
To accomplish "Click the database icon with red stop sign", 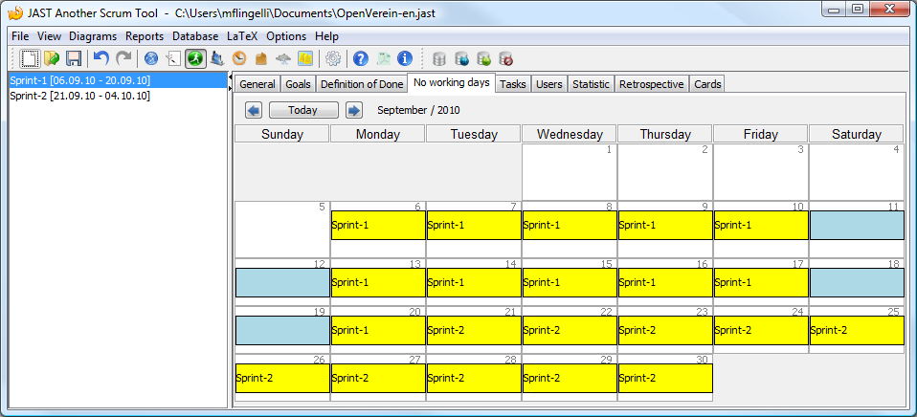I will [x=505, y=58].
